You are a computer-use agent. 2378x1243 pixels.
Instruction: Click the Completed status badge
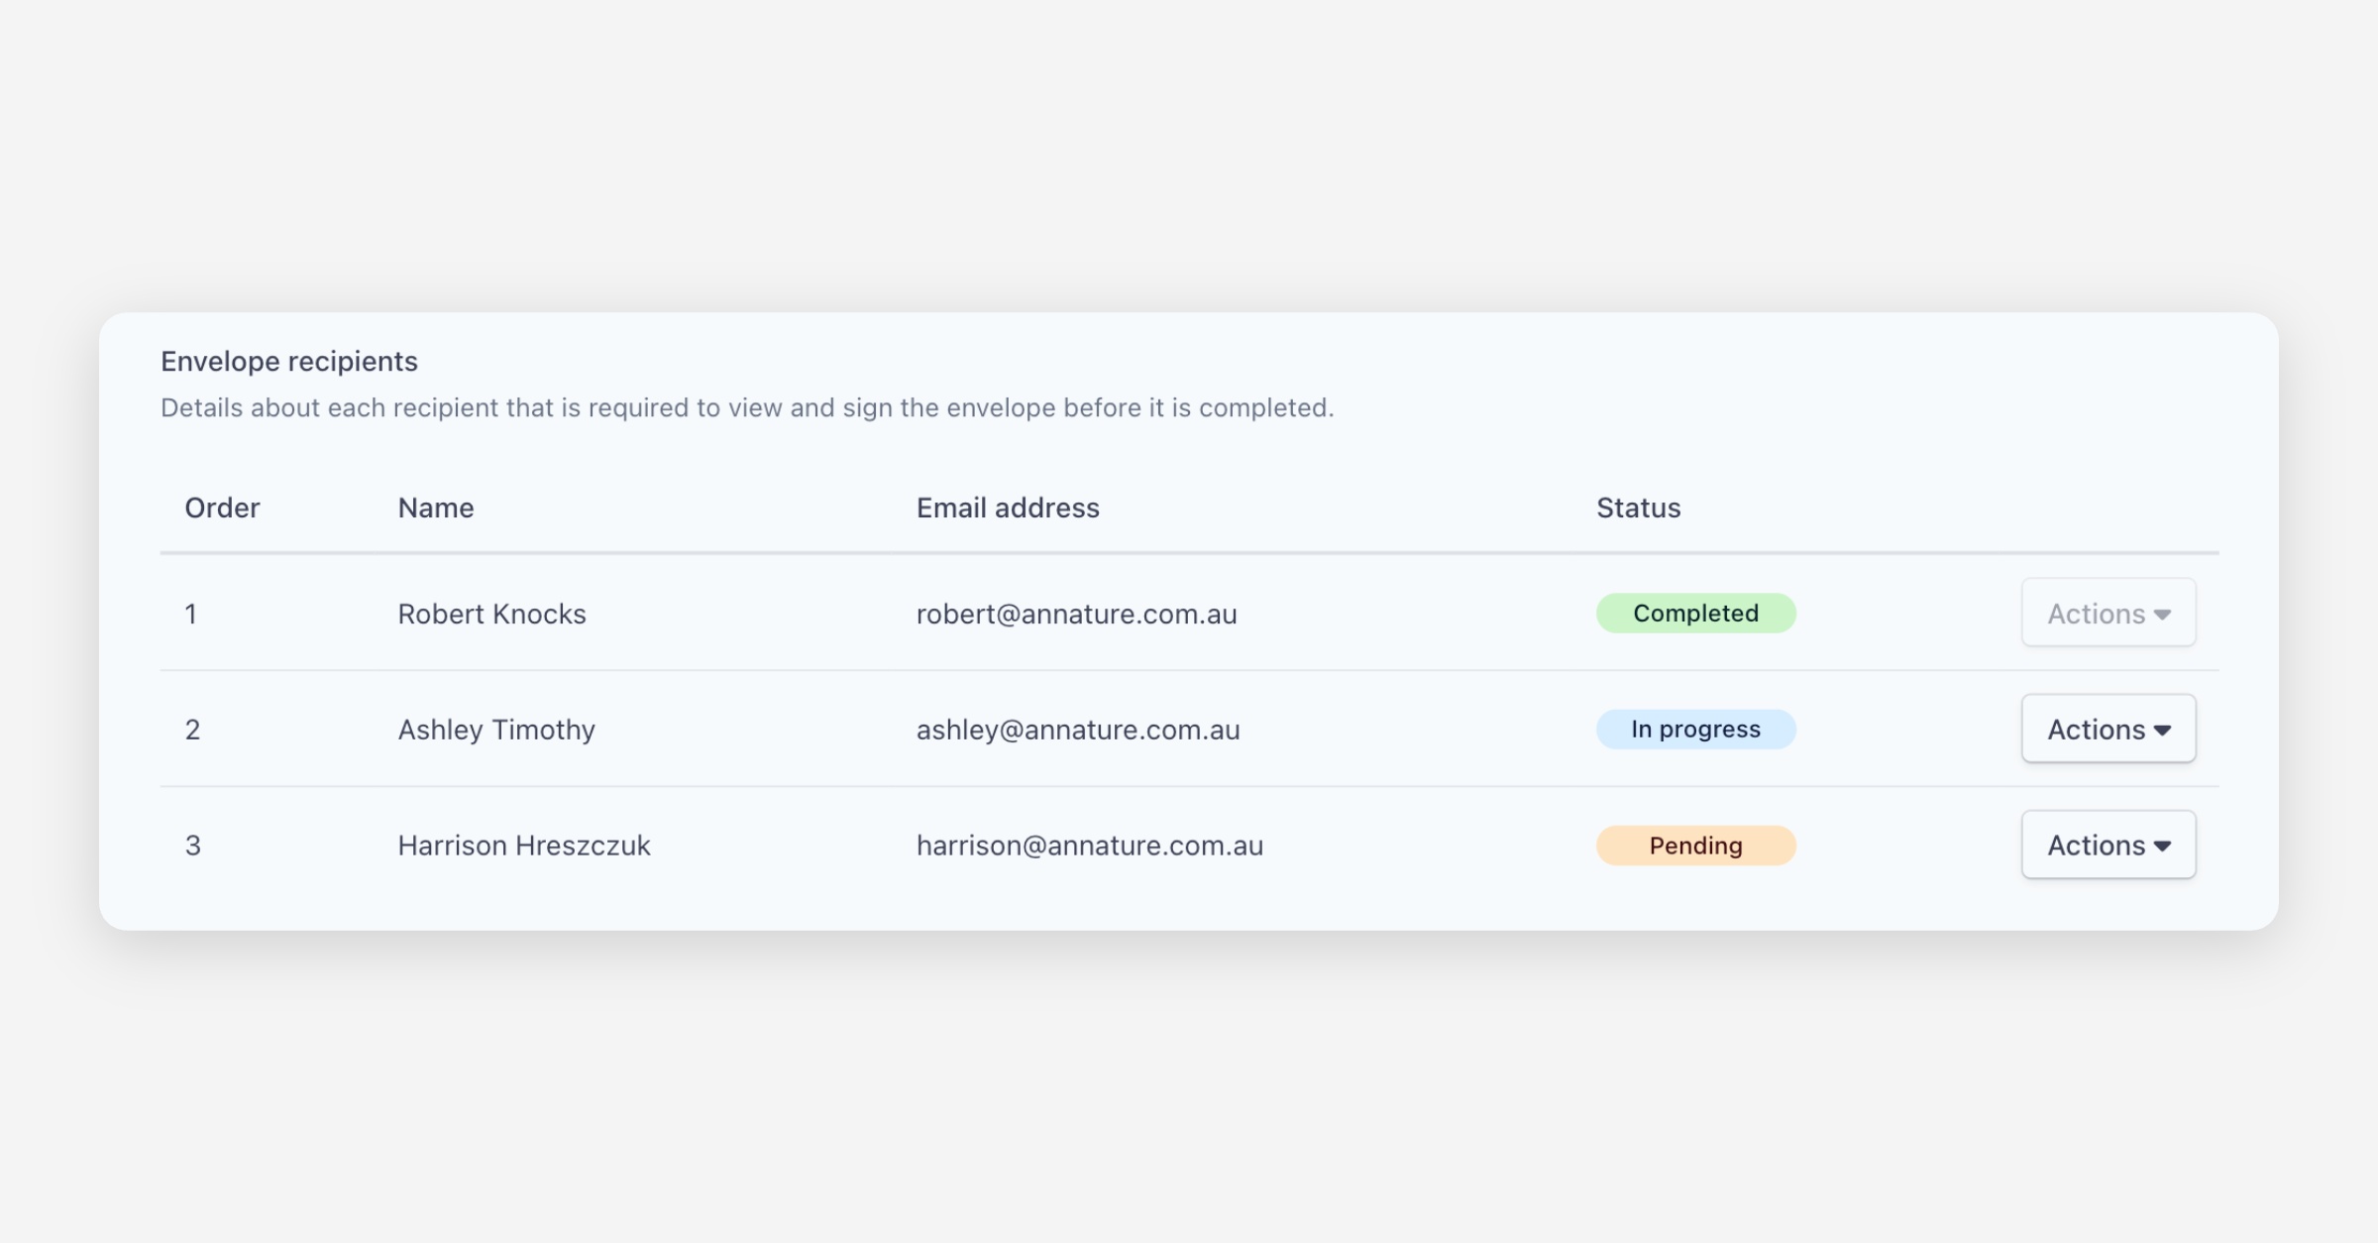click(x=1695, y=614)
